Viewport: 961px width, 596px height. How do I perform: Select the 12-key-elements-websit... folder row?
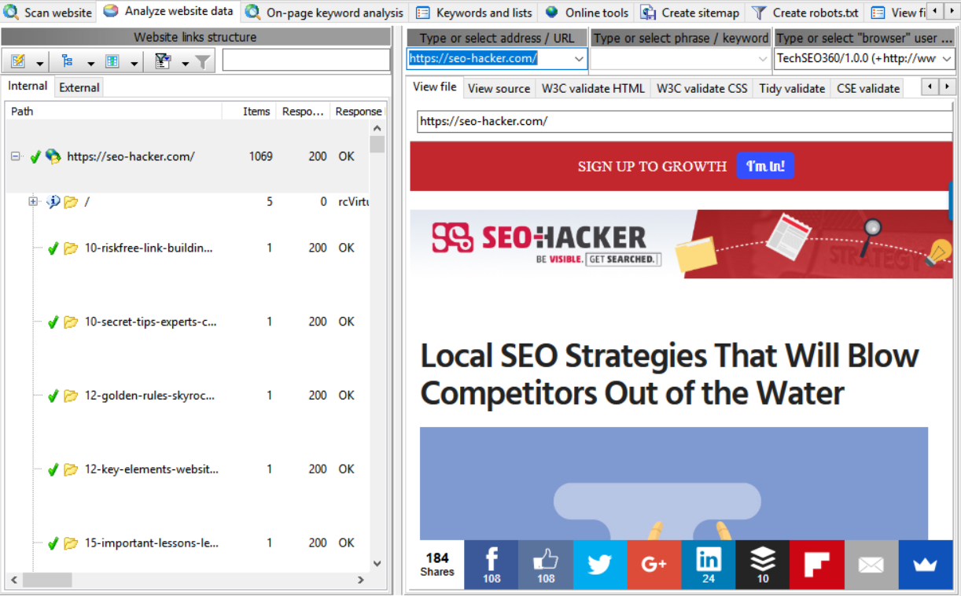point(151,469)
